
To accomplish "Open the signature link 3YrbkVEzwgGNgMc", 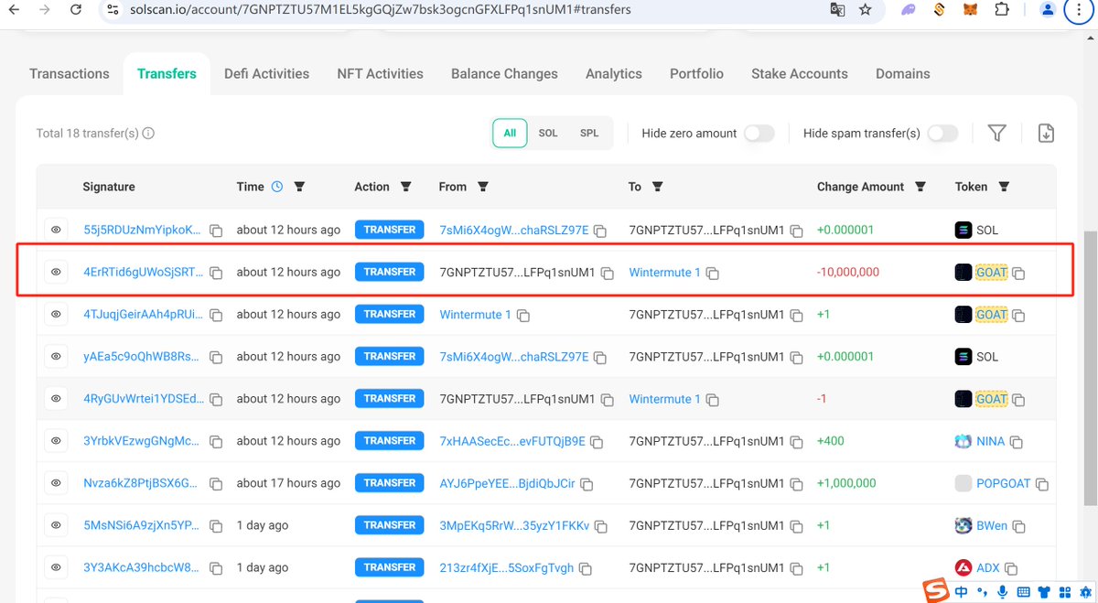I will [141, 441].
